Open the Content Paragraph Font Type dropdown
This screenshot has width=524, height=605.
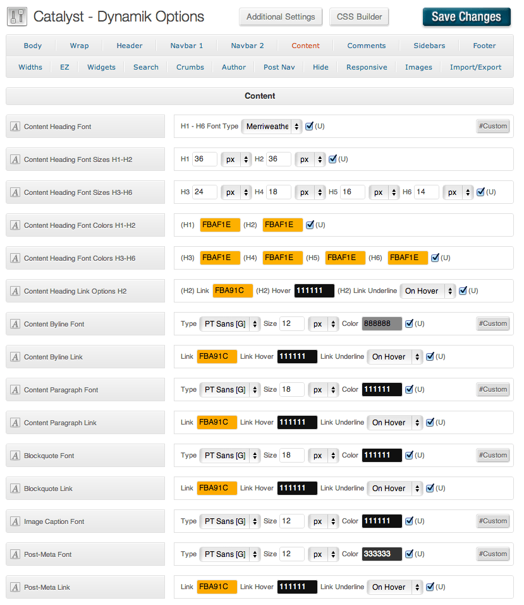point(229,390)
